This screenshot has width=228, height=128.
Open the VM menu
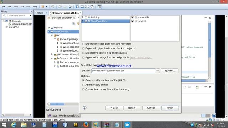[x=22, y=7]
